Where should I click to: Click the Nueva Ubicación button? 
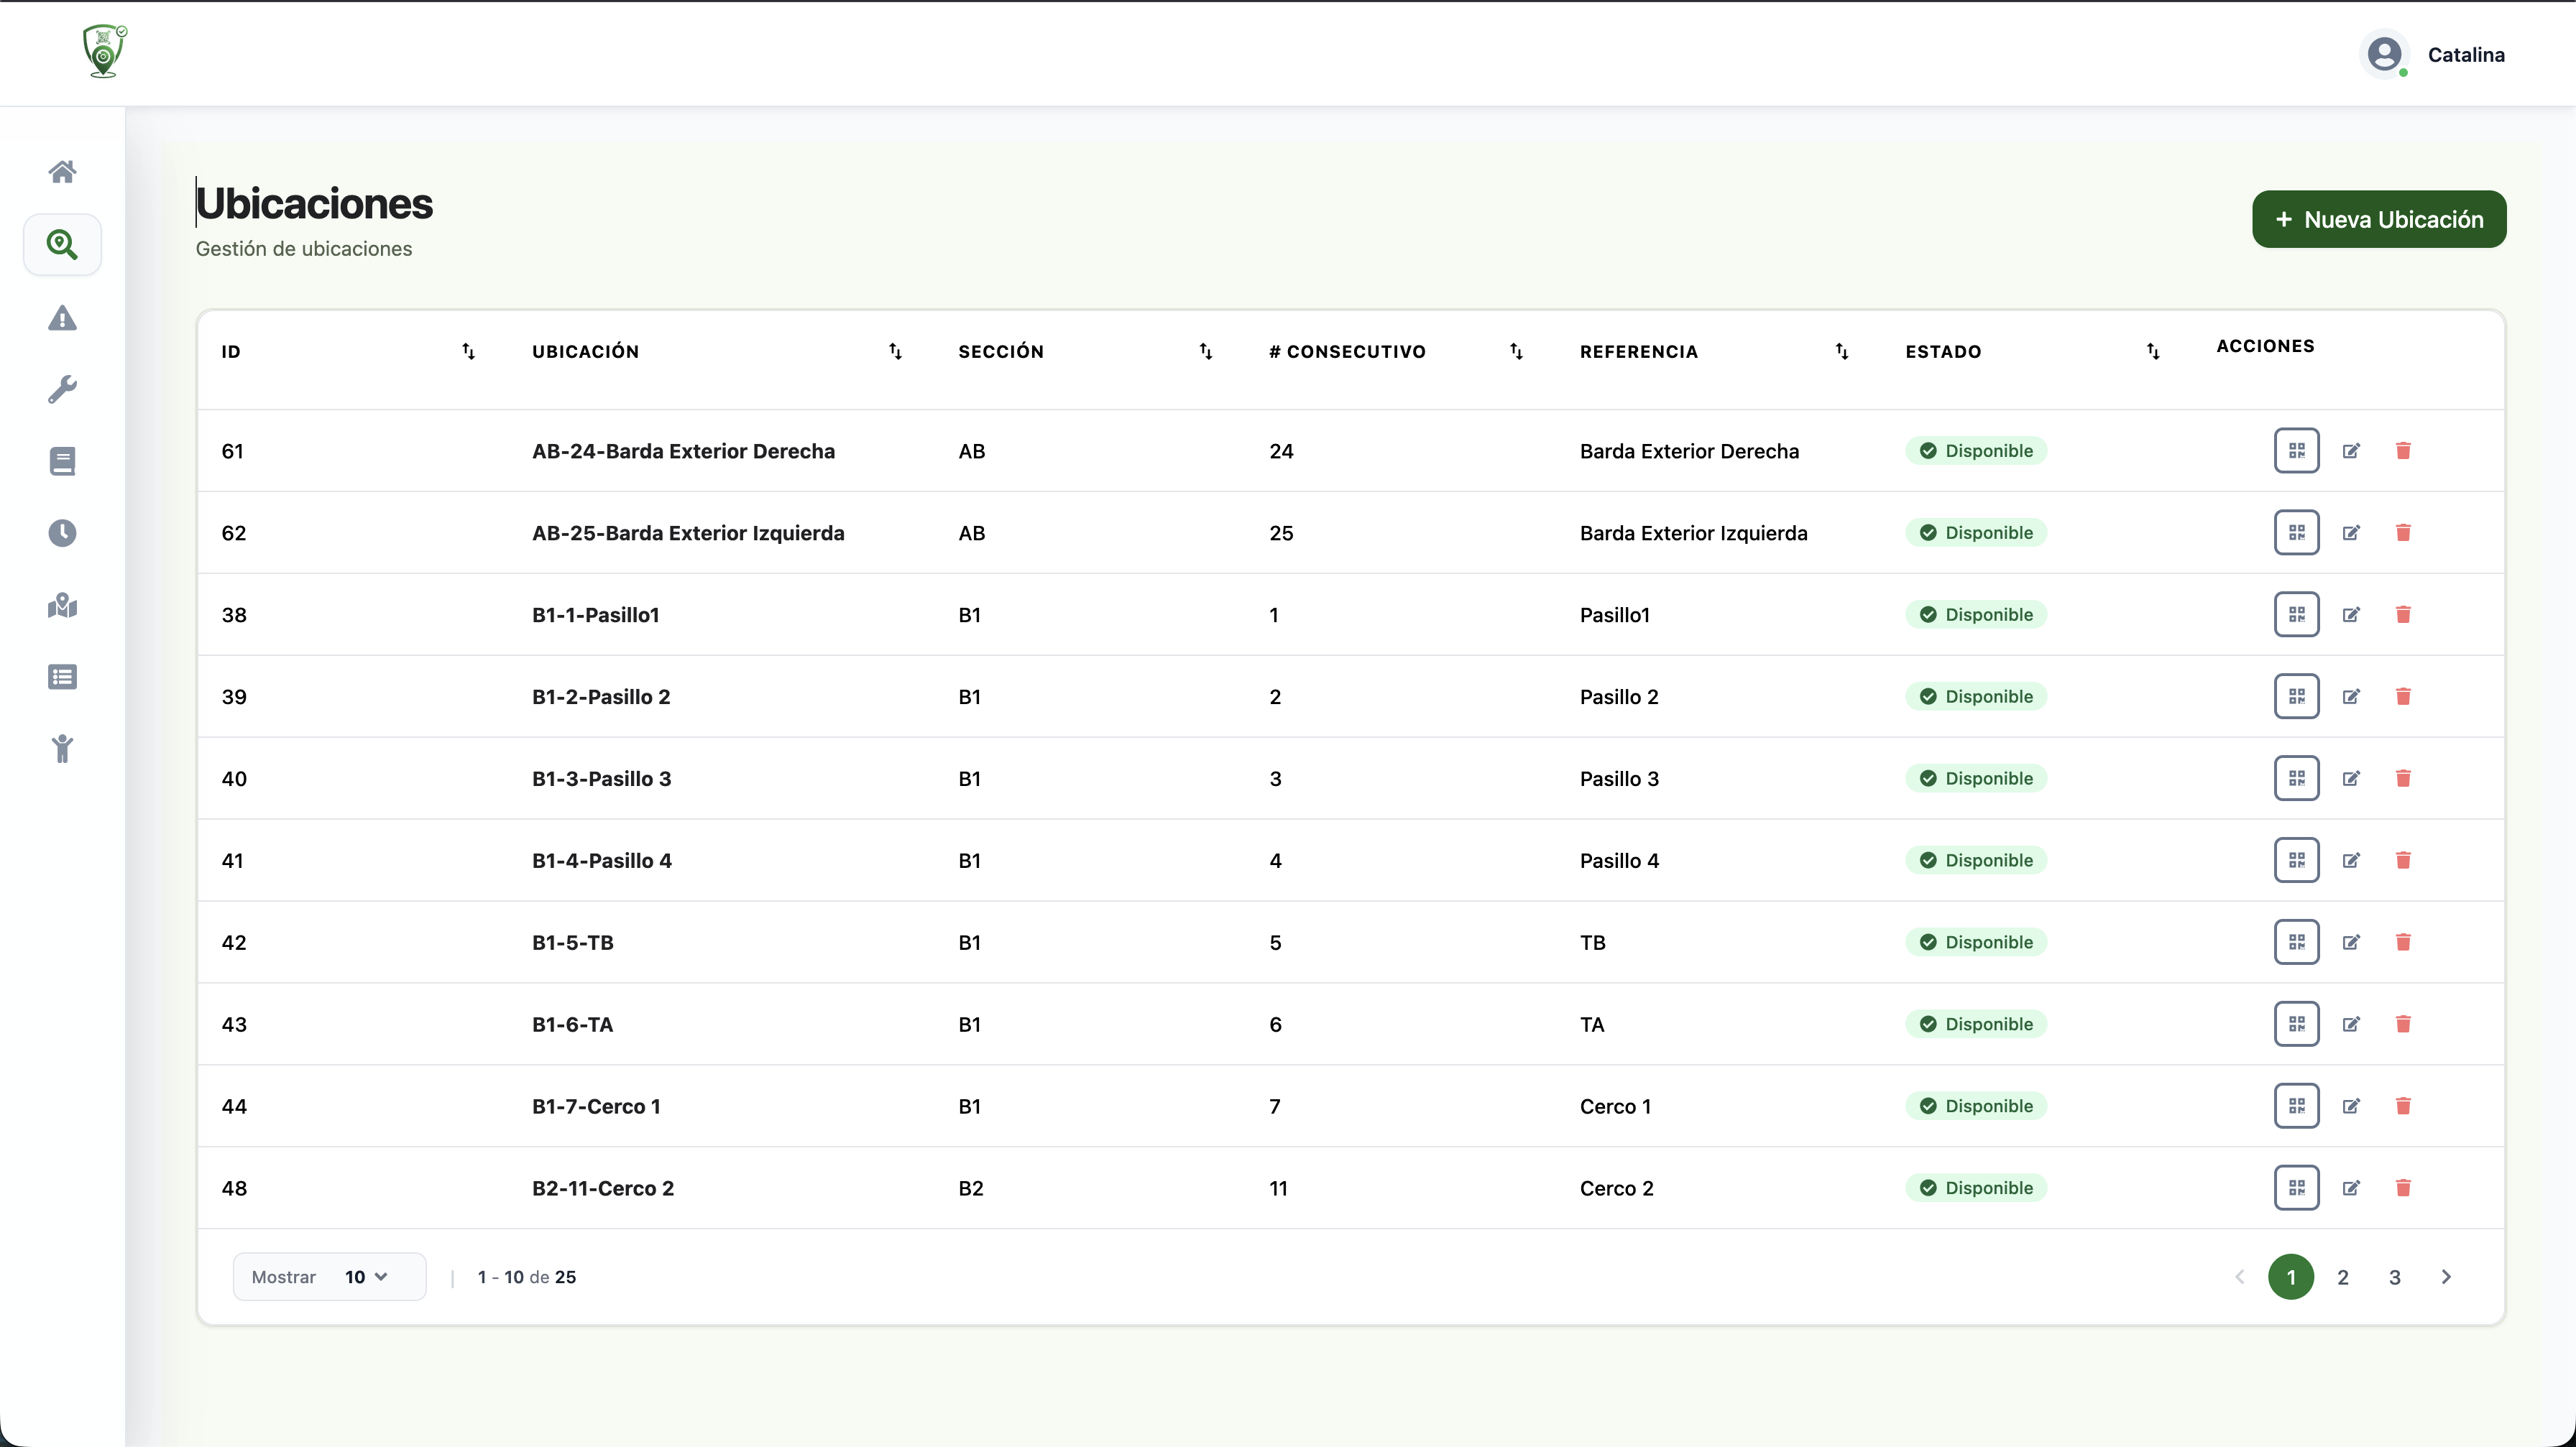coord(2378,220)
